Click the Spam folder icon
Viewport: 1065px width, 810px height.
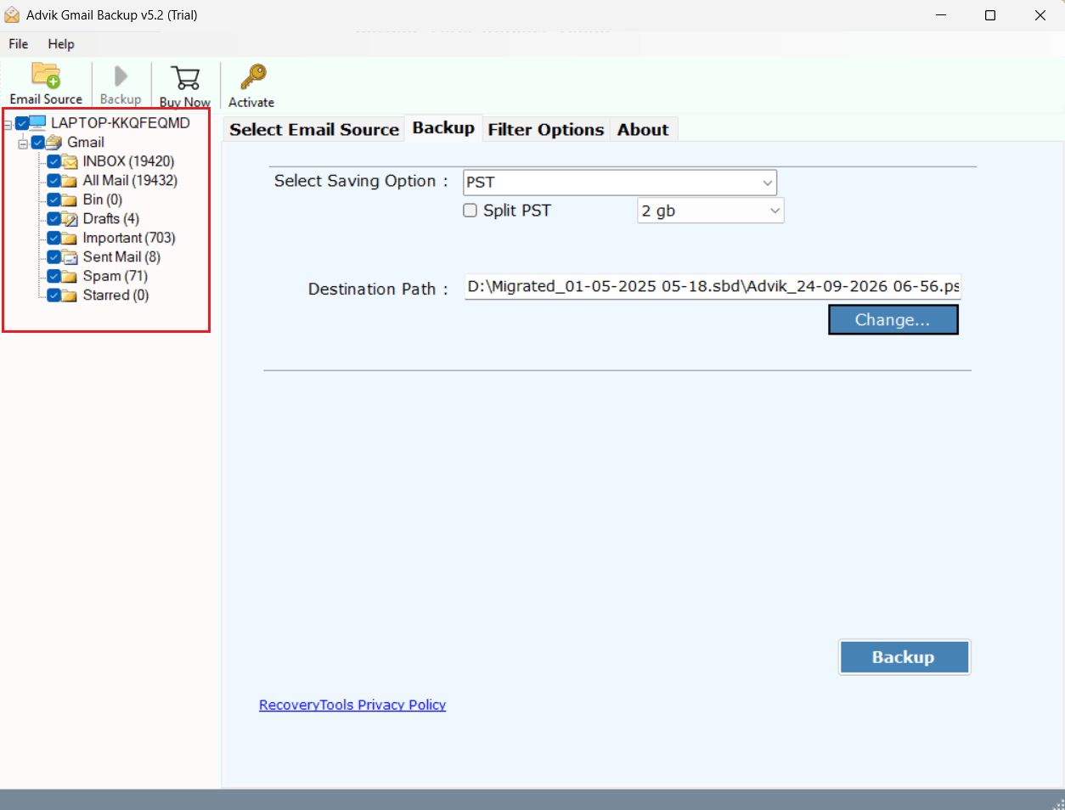pos(69,277)
